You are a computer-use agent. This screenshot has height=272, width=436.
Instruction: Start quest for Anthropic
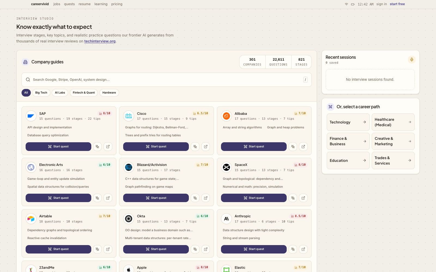254,249
